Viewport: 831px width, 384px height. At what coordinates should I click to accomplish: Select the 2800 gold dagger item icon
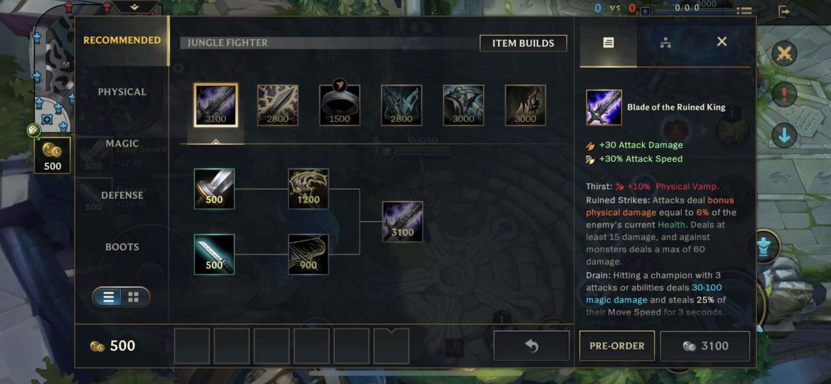[x=278, y=105]
